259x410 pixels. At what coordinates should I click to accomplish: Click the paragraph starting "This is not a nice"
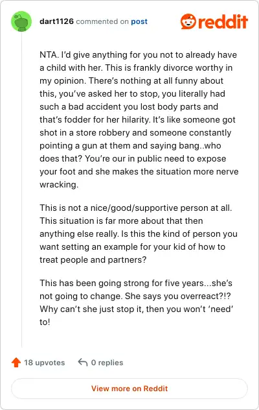(139, 234)
